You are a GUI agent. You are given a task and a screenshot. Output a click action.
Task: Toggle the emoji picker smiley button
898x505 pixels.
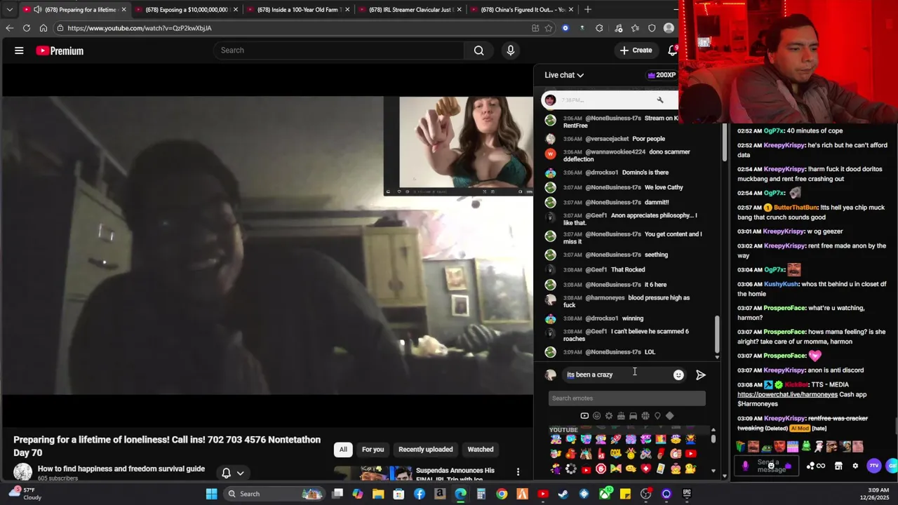pos(678,375)
